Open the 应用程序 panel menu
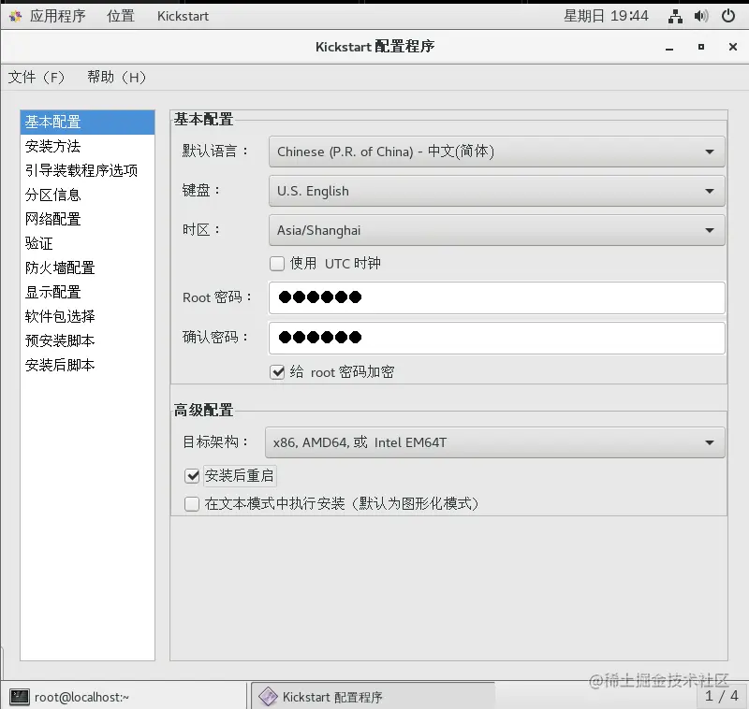749x709 pixels. click(x=57, y=16)
